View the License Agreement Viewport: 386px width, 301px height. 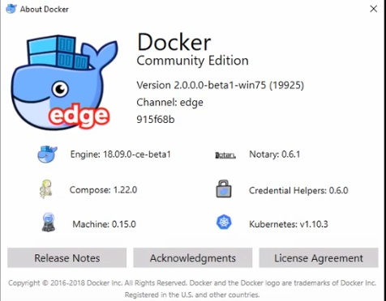pos(319,258)
